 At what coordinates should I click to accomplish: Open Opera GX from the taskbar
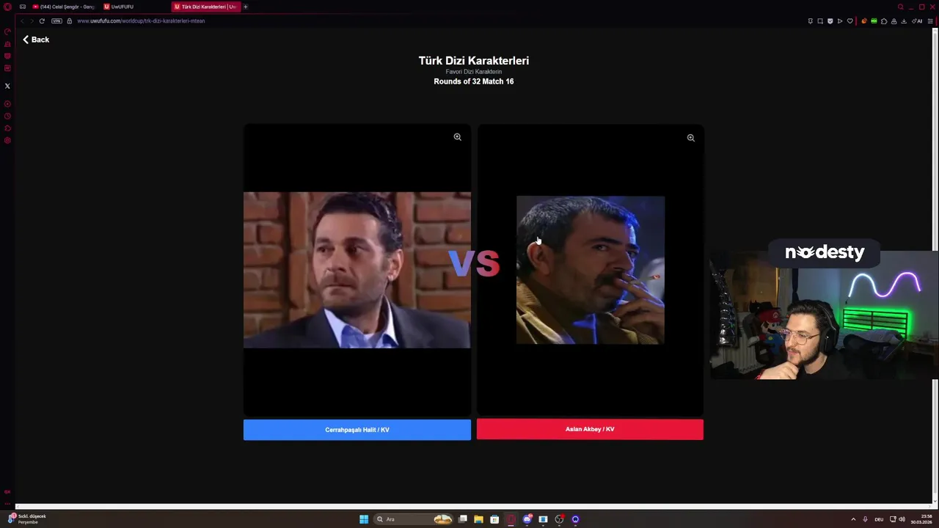point(511,519)
